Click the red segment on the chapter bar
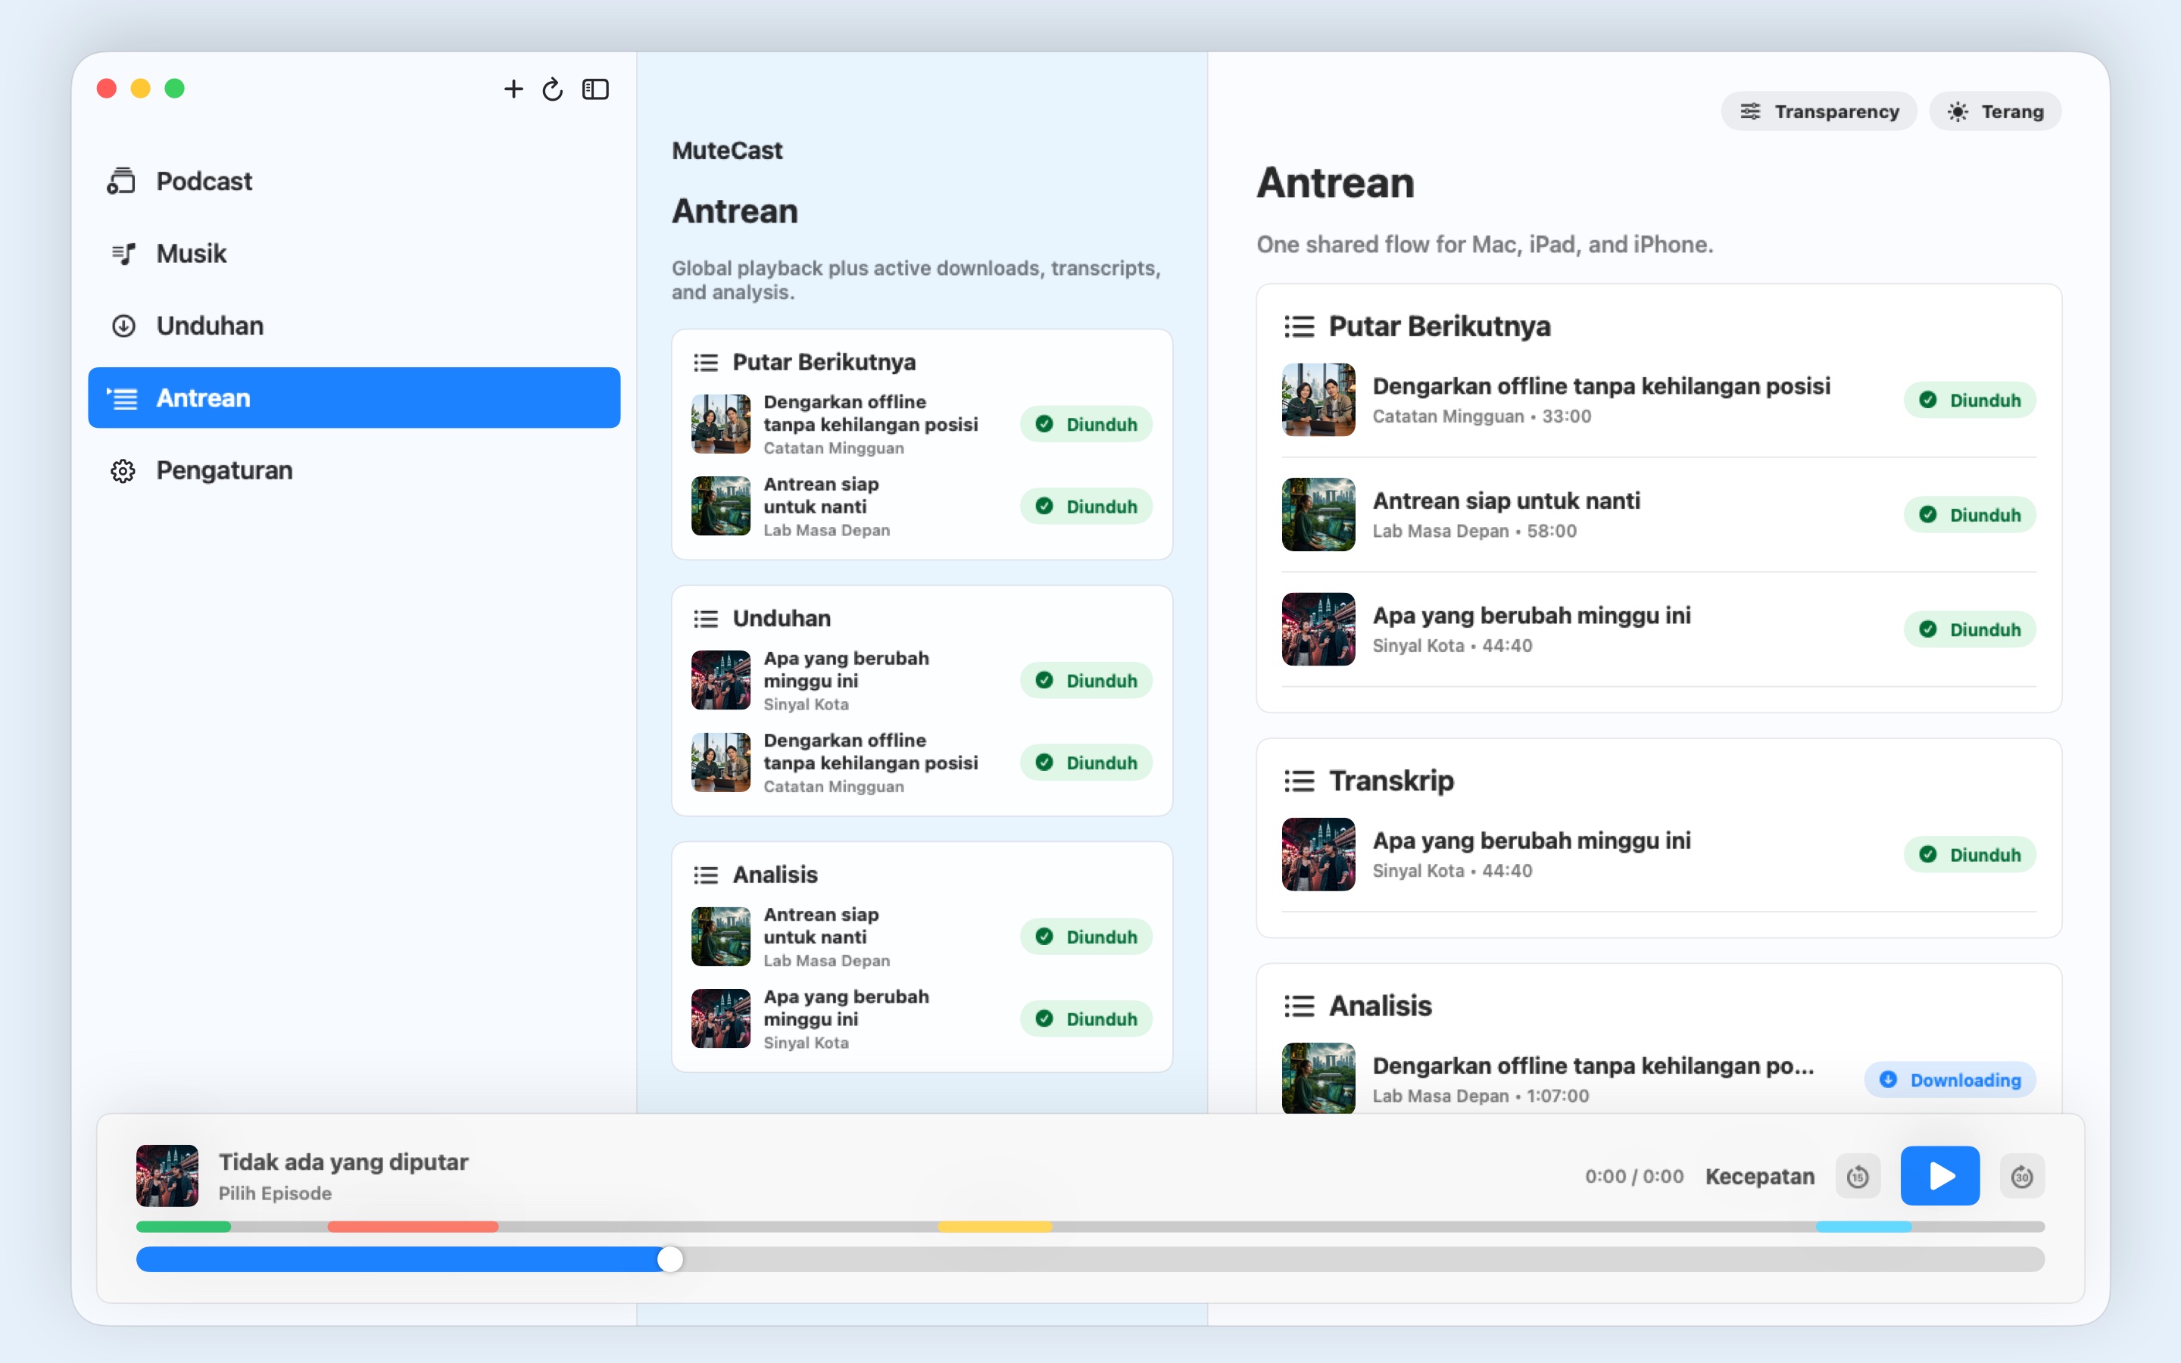 pyautogui.click(x=413, y=1227)
